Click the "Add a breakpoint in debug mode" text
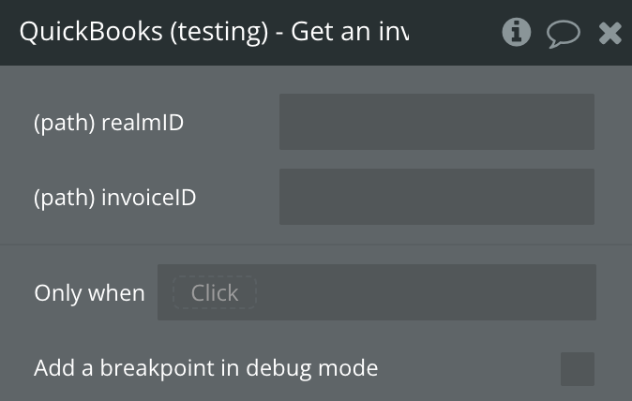The height and width of the screenshot is (401, 632). [x=206, y=368]
